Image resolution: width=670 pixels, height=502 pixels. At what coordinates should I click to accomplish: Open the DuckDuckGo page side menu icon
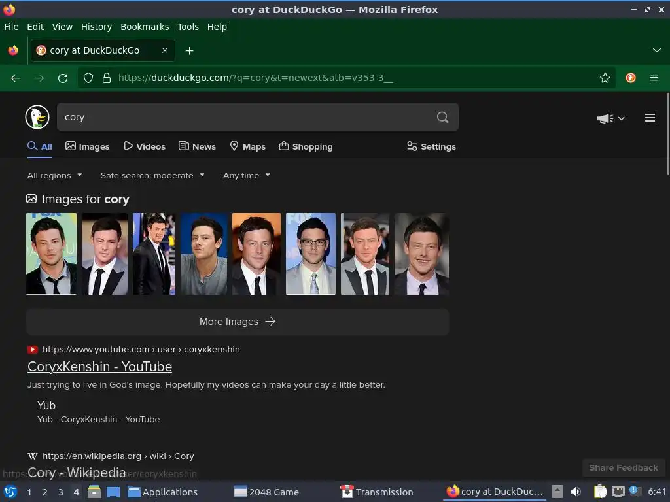pos(650,118)
